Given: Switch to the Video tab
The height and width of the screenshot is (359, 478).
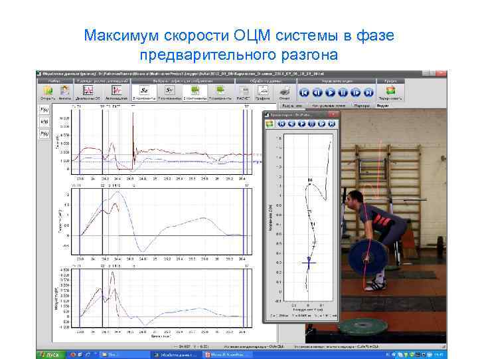Looking at the screenshot, I should point(382,106).
